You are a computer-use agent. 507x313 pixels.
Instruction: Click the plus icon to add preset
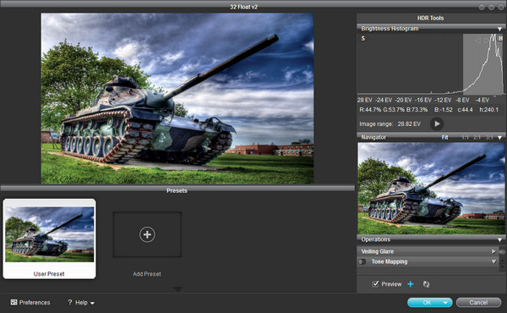147,234
